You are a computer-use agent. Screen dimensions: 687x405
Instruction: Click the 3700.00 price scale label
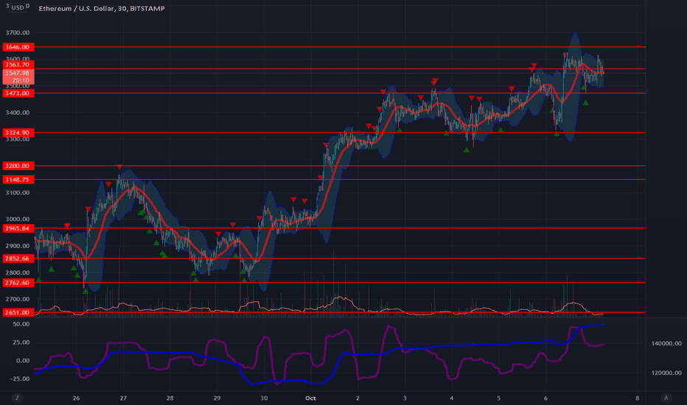pos(18,32)
